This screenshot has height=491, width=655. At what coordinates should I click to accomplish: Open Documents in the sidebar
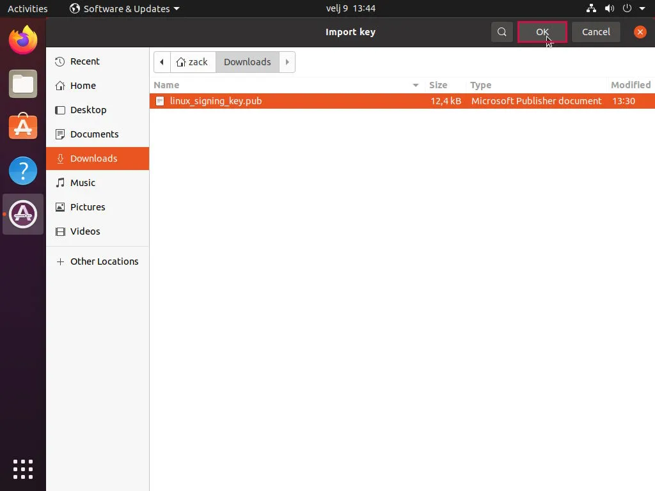coord(97,134)
